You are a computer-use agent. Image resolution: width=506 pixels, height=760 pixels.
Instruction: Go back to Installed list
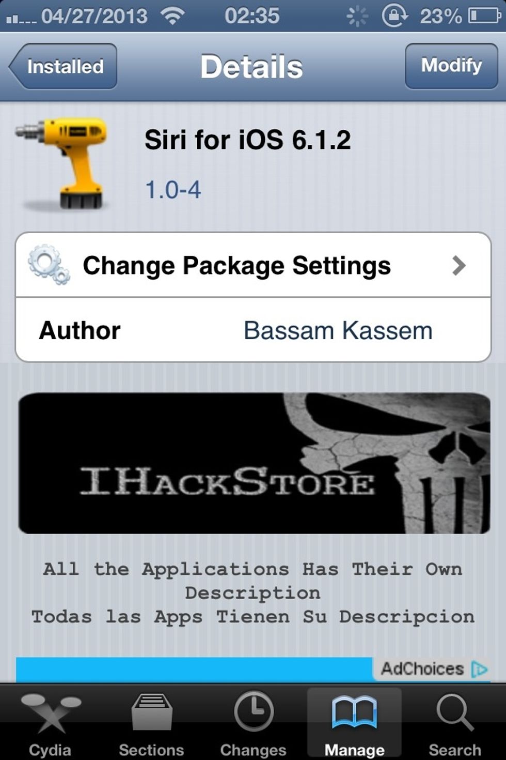[x=63, y=66]
